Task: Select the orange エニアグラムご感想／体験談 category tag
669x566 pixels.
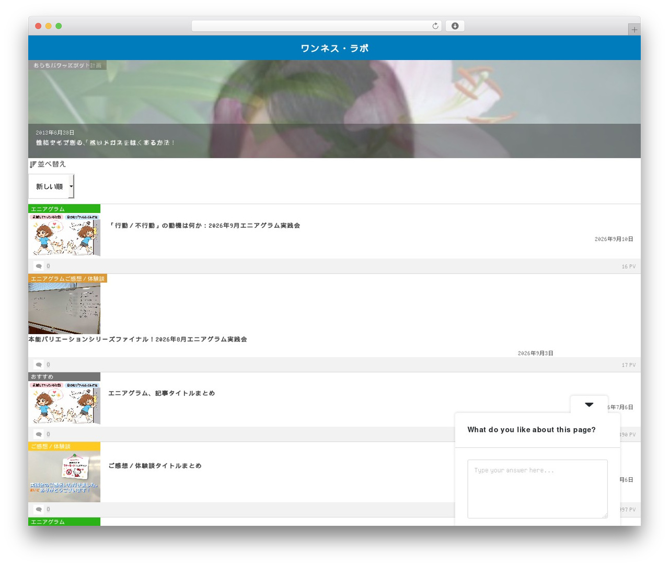Action: tap(67, 279)
